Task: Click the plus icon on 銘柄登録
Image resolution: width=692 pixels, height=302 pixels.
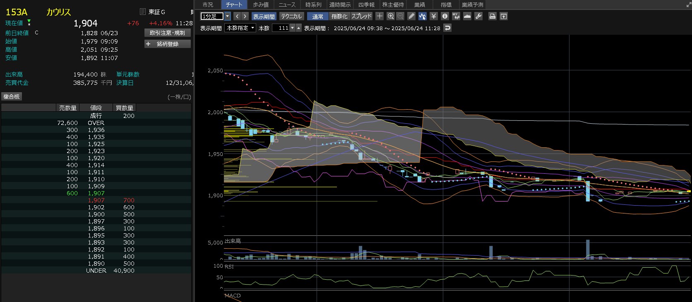Action: 148,44
